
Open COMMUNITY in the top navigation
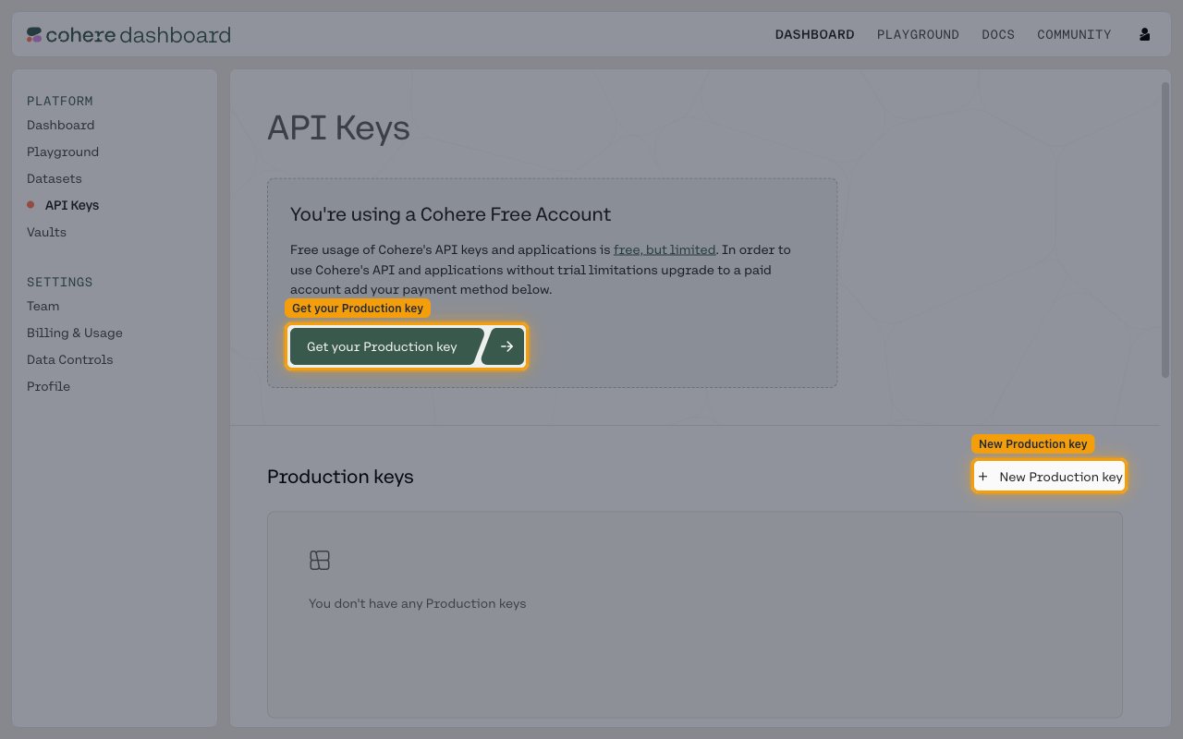click(x=1074, y=34)
